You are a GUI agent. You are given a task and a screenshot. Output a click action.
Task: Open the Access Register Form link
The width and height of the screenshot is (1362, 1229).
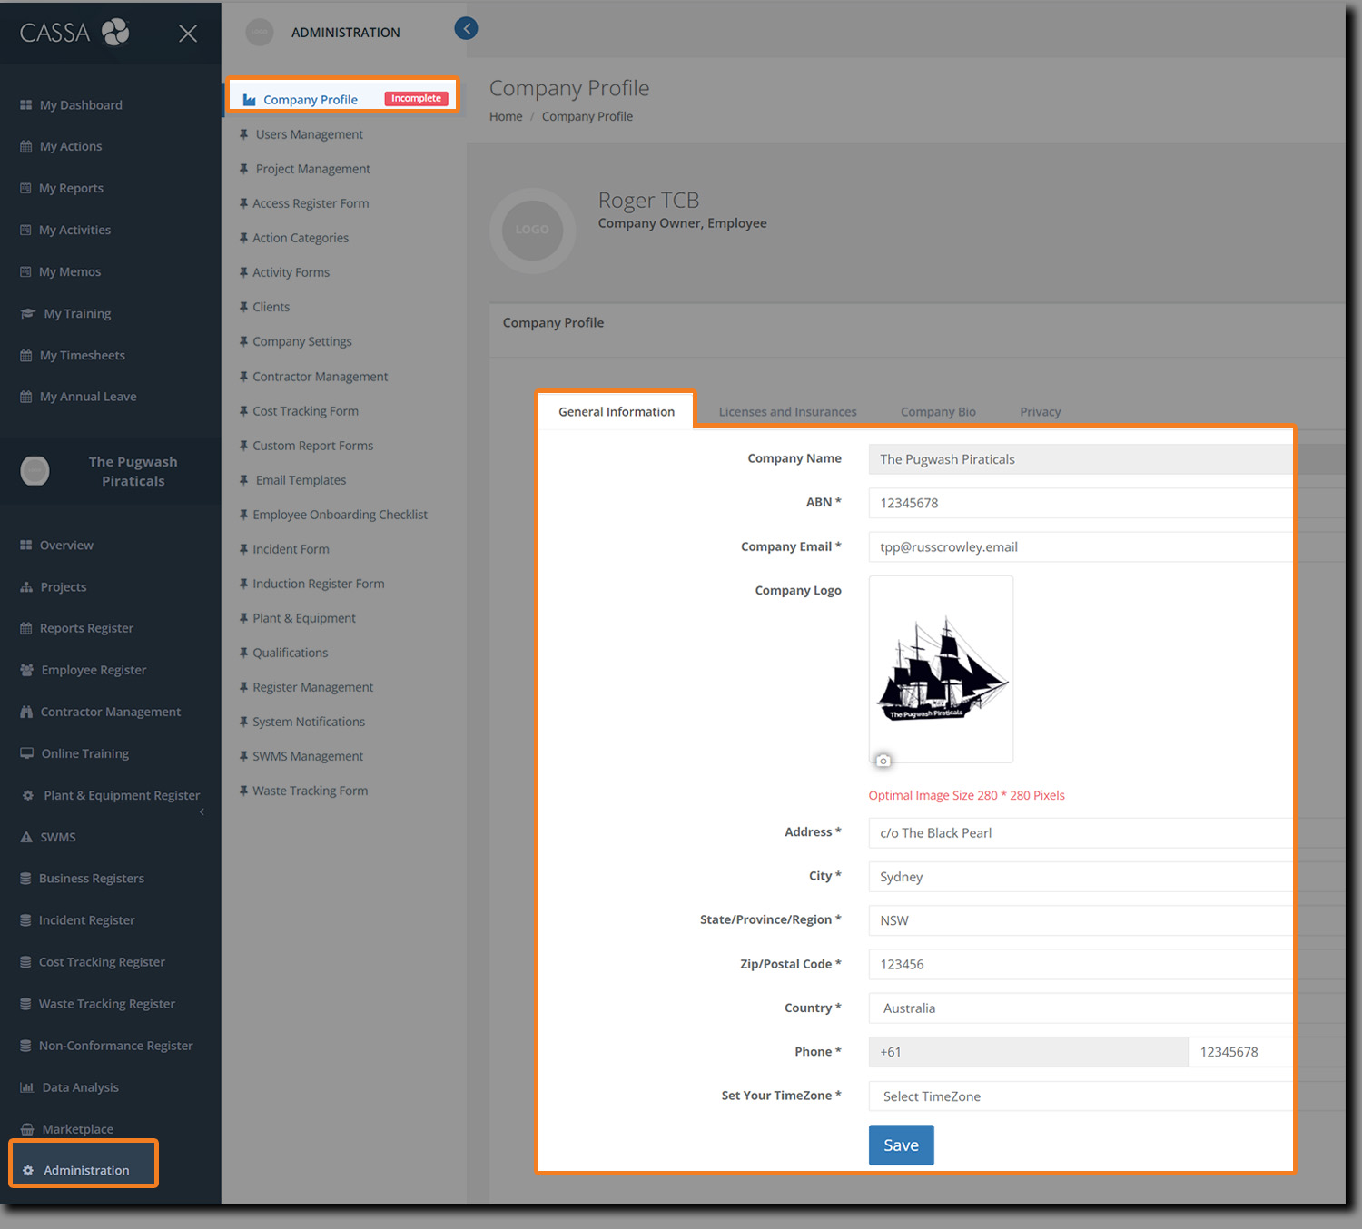point(311,203)
